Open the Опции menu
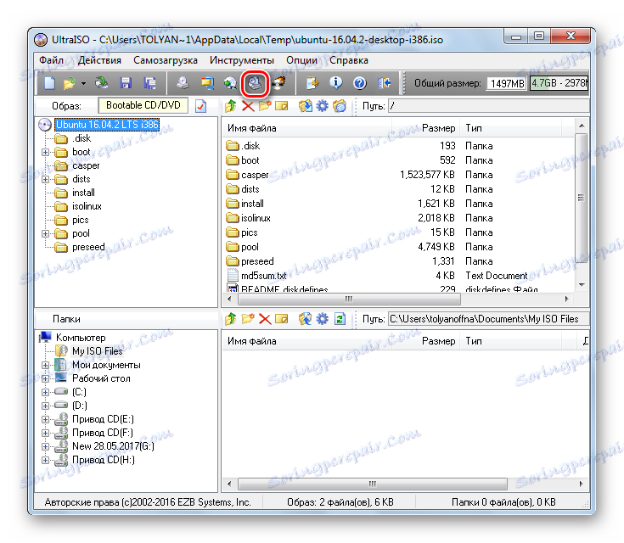Image resolution: width=624 pixels, height=543 pixels. [301, 60]
